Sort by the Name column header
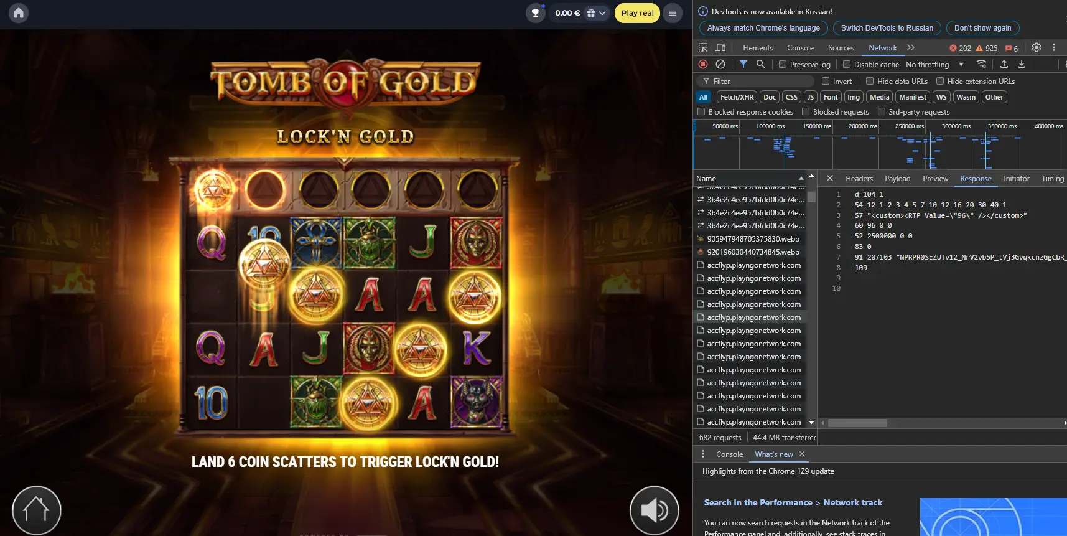 [749, 179]
